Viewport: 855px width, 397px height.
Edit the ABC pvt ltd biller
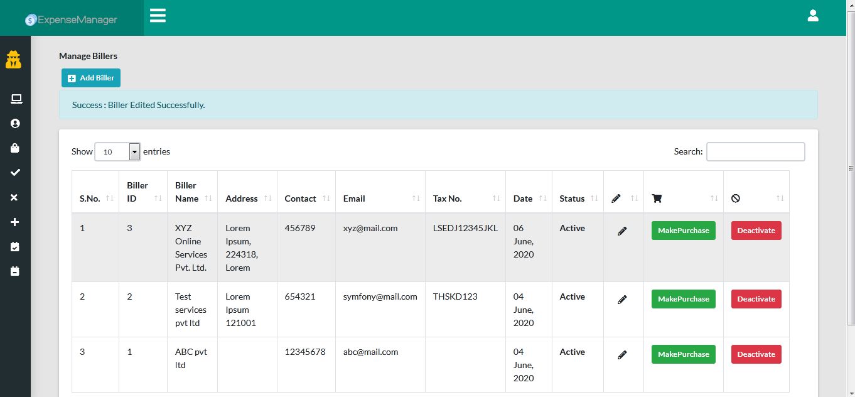pyautogui.click(x=622, y=355)
